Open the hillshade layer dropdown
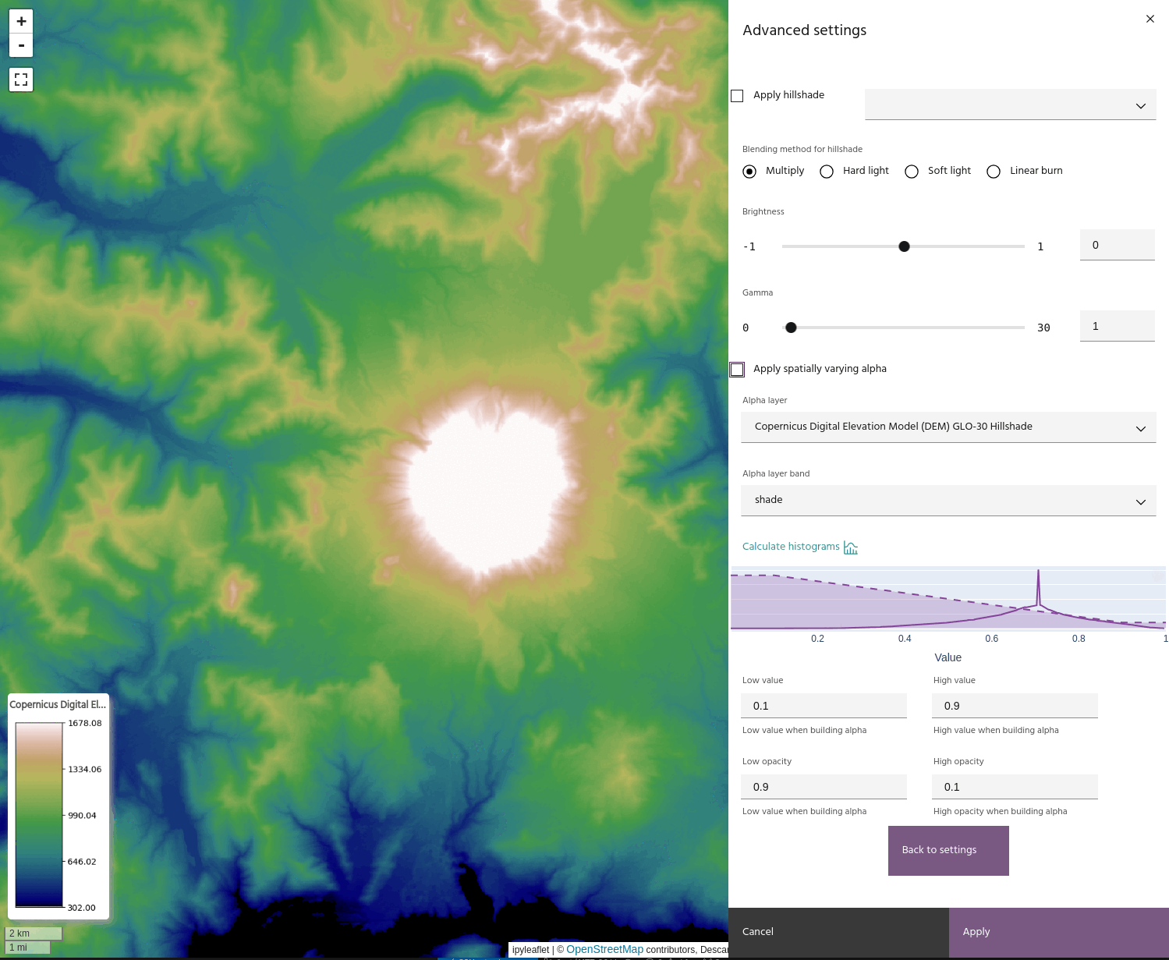 tap(1010, 105)
